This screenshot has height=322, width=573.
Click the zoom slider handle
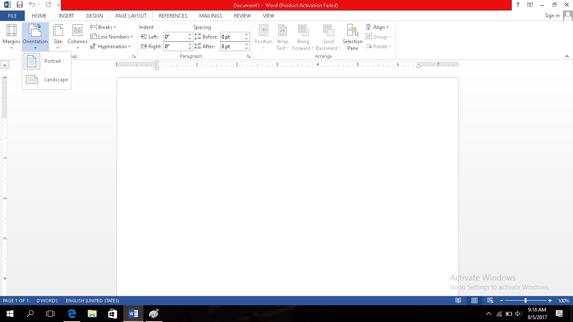coord(526,301)
